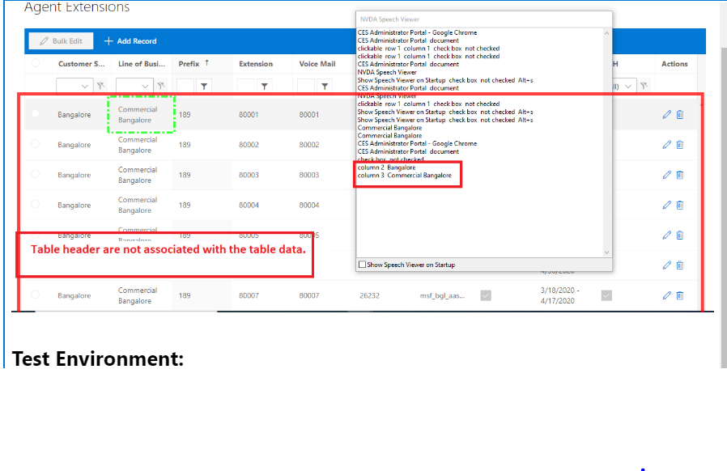Delete the record with extension 80003
Screen dimensions: 727x471
[x=680, y=175]
